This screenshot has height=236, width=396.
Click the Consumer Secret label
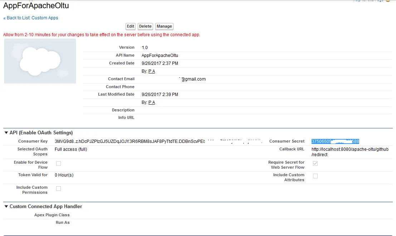pyautogui.click(x=287, y=141)
